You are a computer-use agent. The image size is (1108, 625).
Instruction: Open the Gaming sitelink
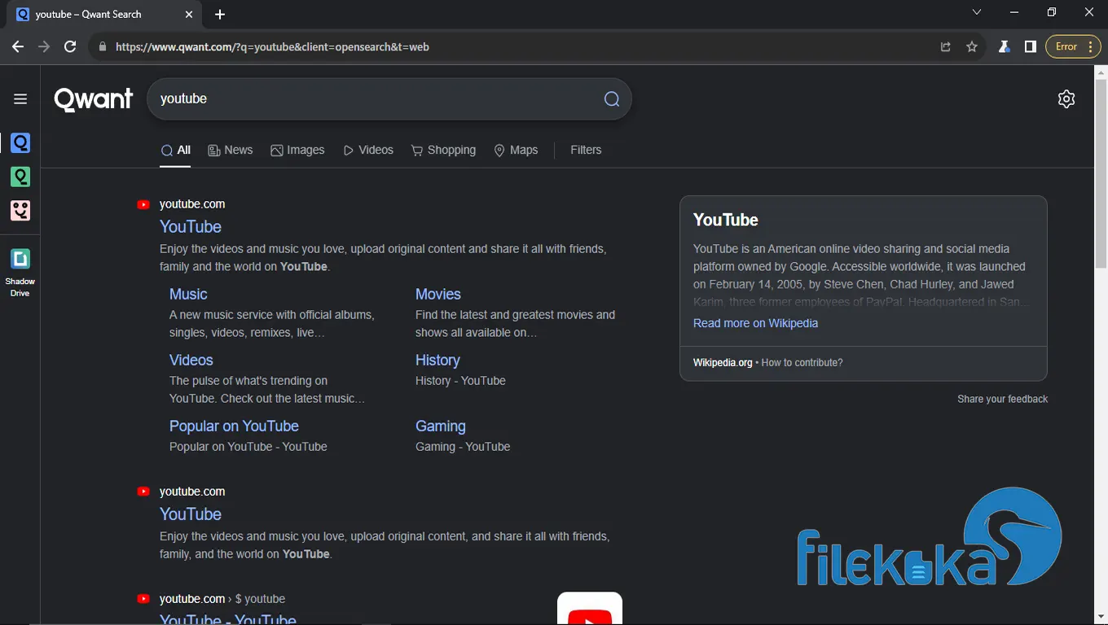[441, 426]
